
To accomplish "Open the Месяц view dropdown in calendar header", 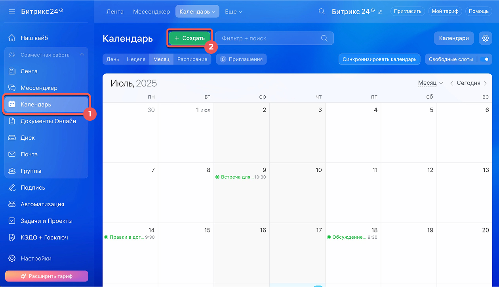I will (x=430, y=83).
